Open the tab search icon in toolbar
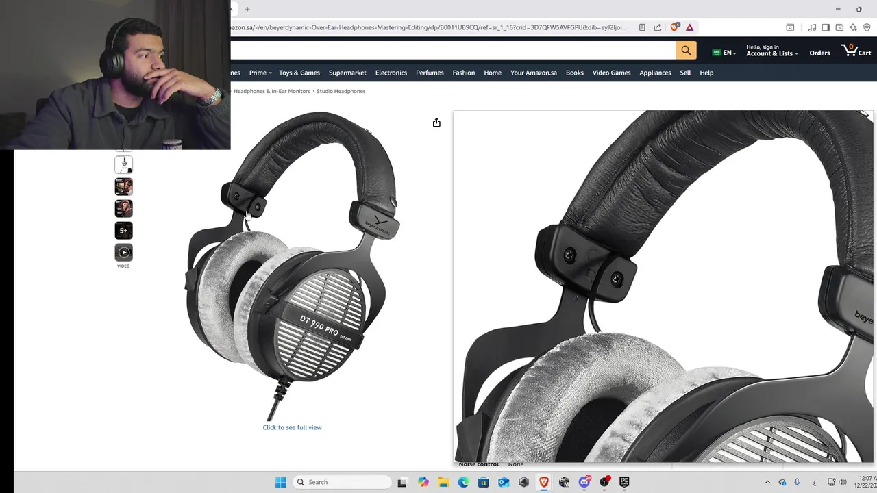877x493 pixels. (x=790, y=27)
